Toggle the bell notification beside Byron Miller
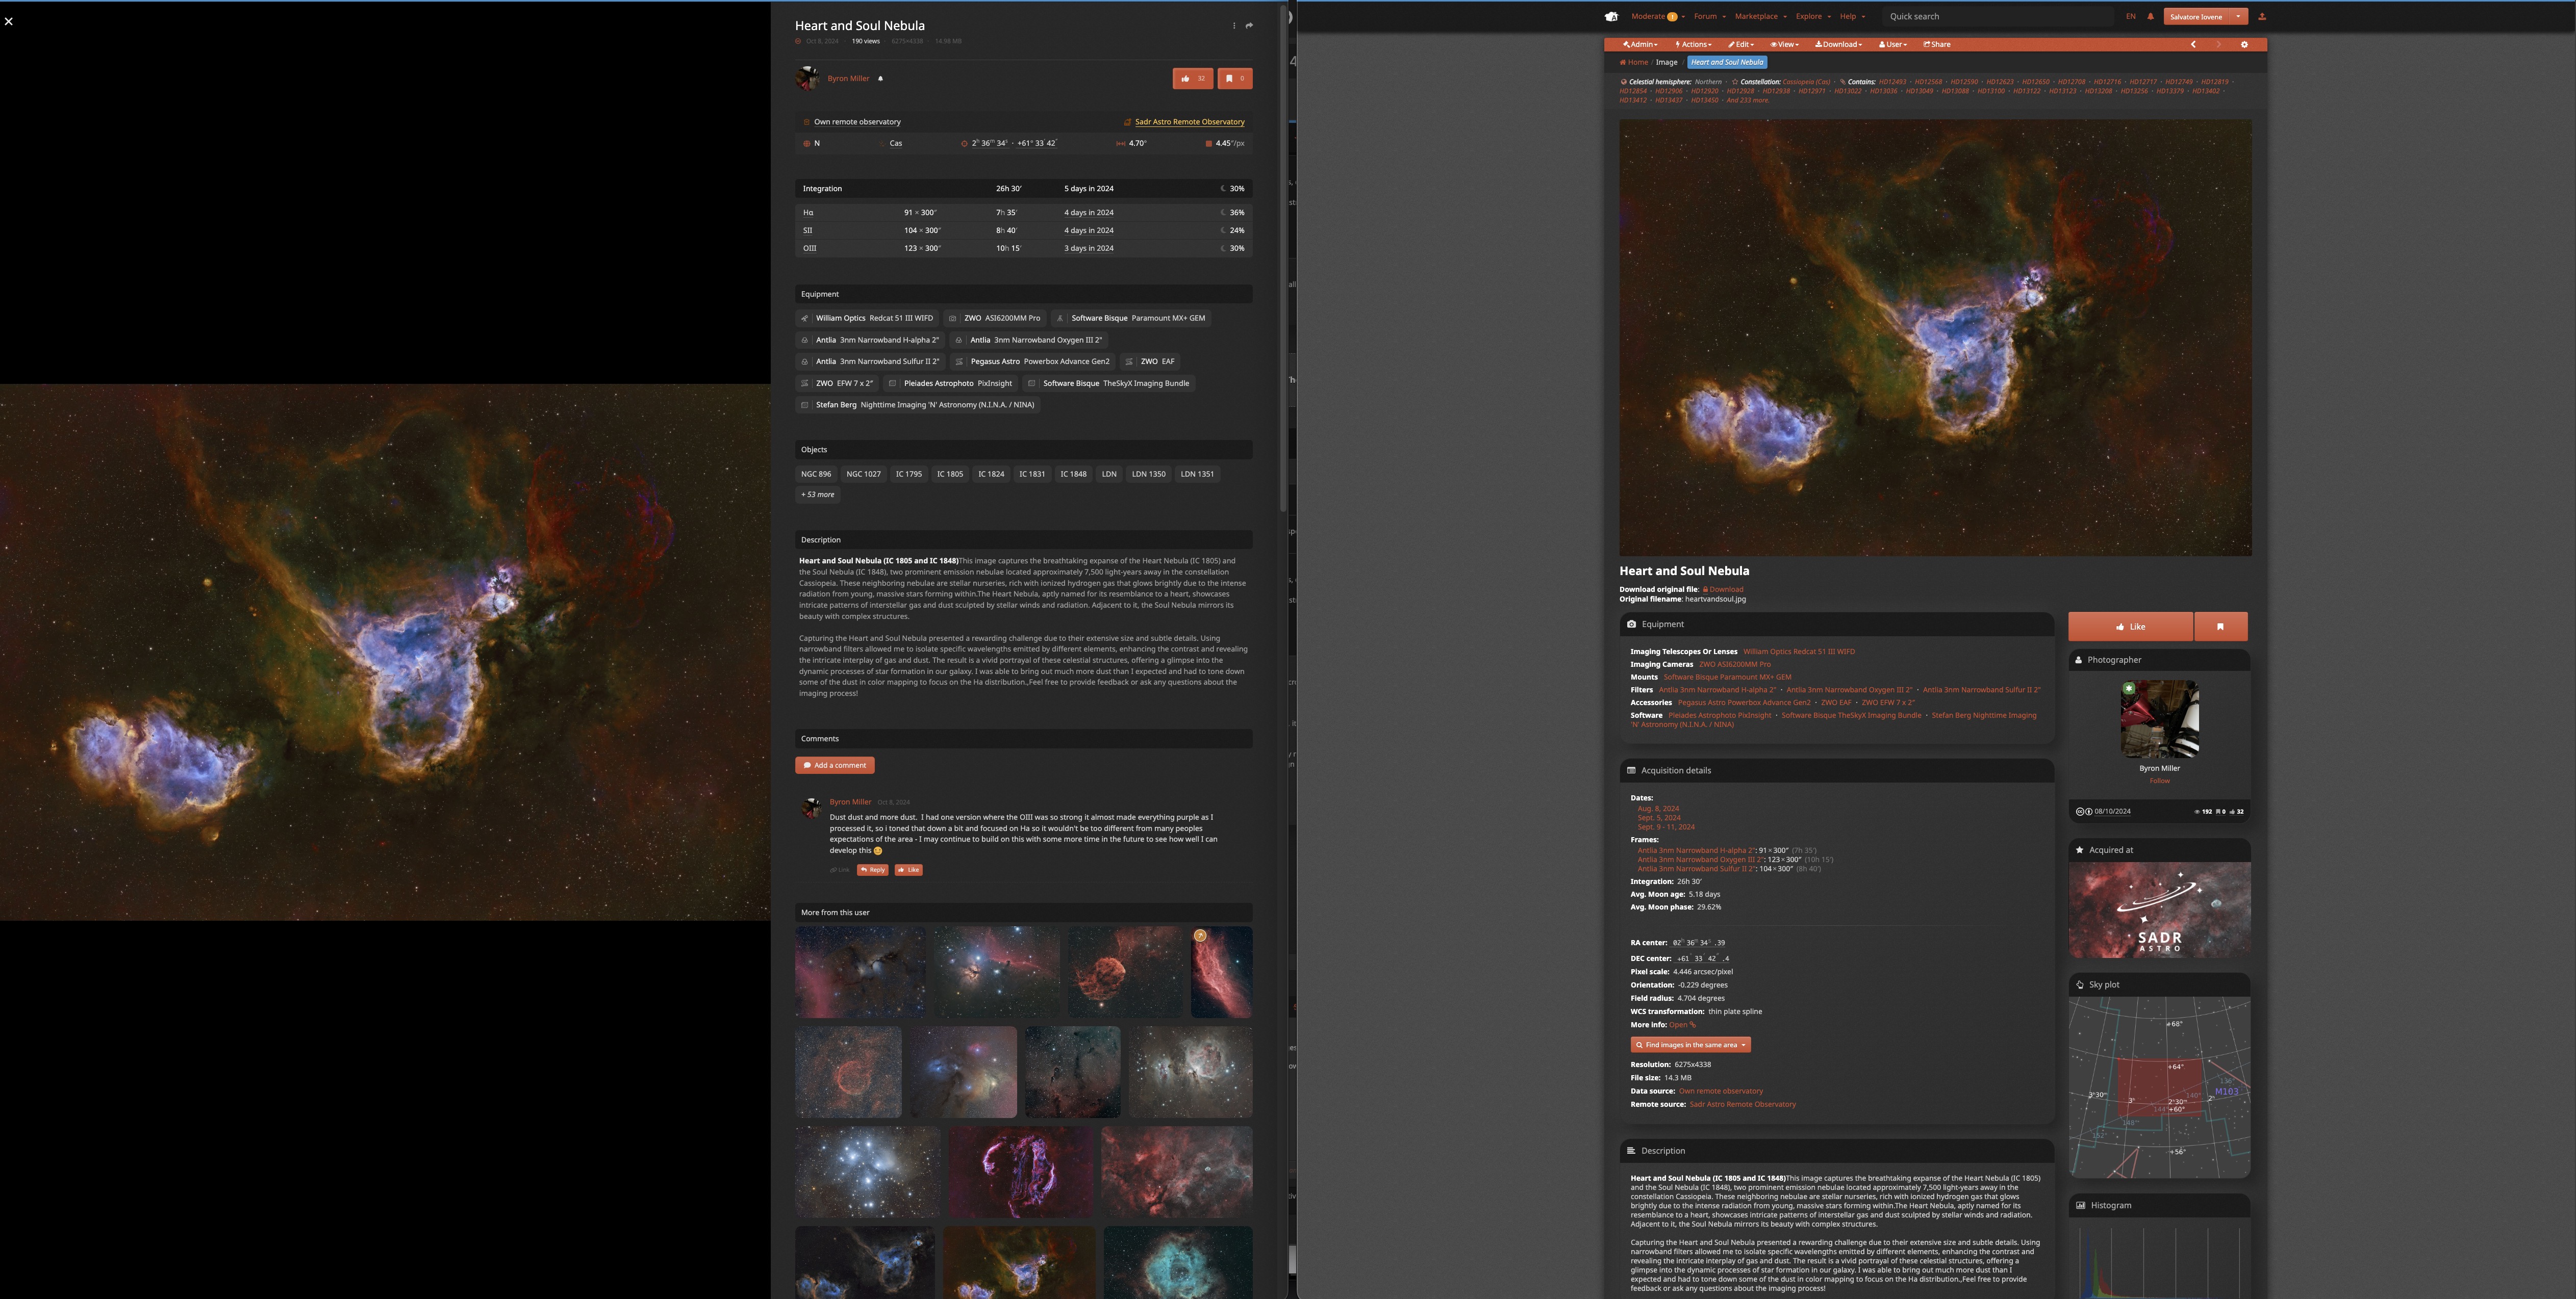This screenshot has height=1299, width=2576. 880,78
